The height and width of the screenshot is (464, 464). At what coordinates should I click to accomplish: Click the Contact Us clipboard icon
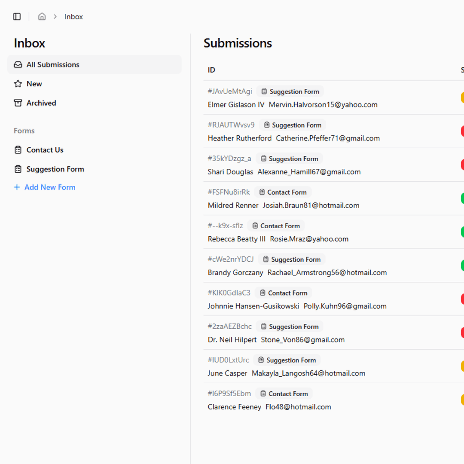point(18,150)
